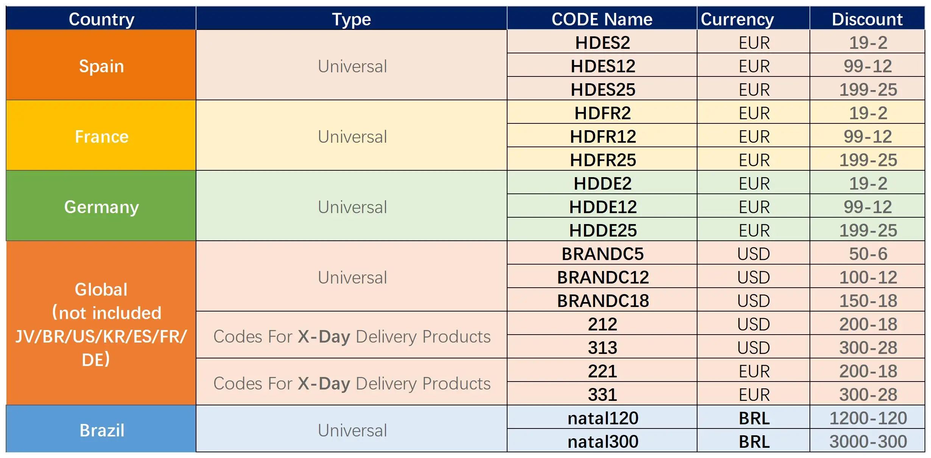This screenshot has height=458, width=931.
Task: Click the CODE Name column header
Action: coord(602,19)
